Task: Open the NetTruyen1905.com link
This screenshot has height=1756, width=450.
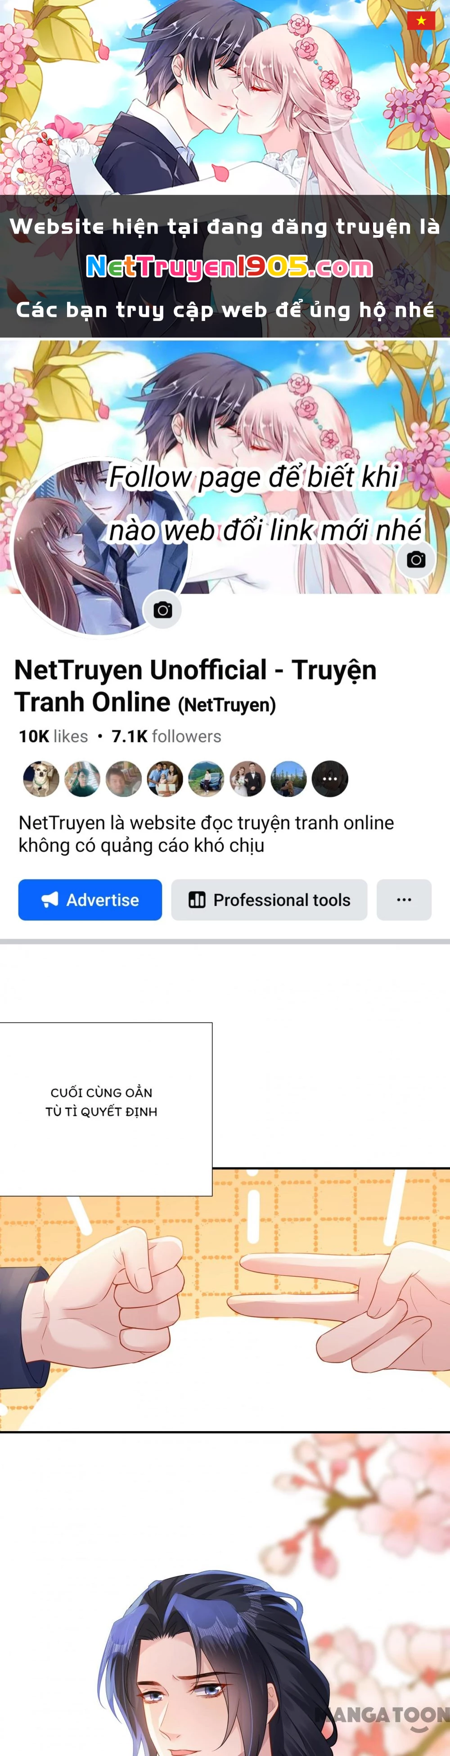Action: click(230, 266)
